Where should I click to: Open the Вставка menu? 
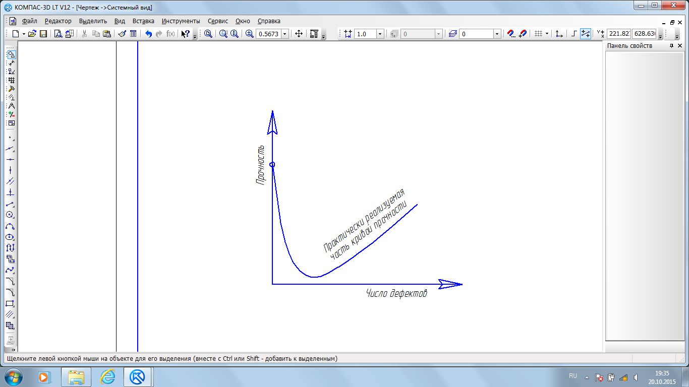[143, 21]
